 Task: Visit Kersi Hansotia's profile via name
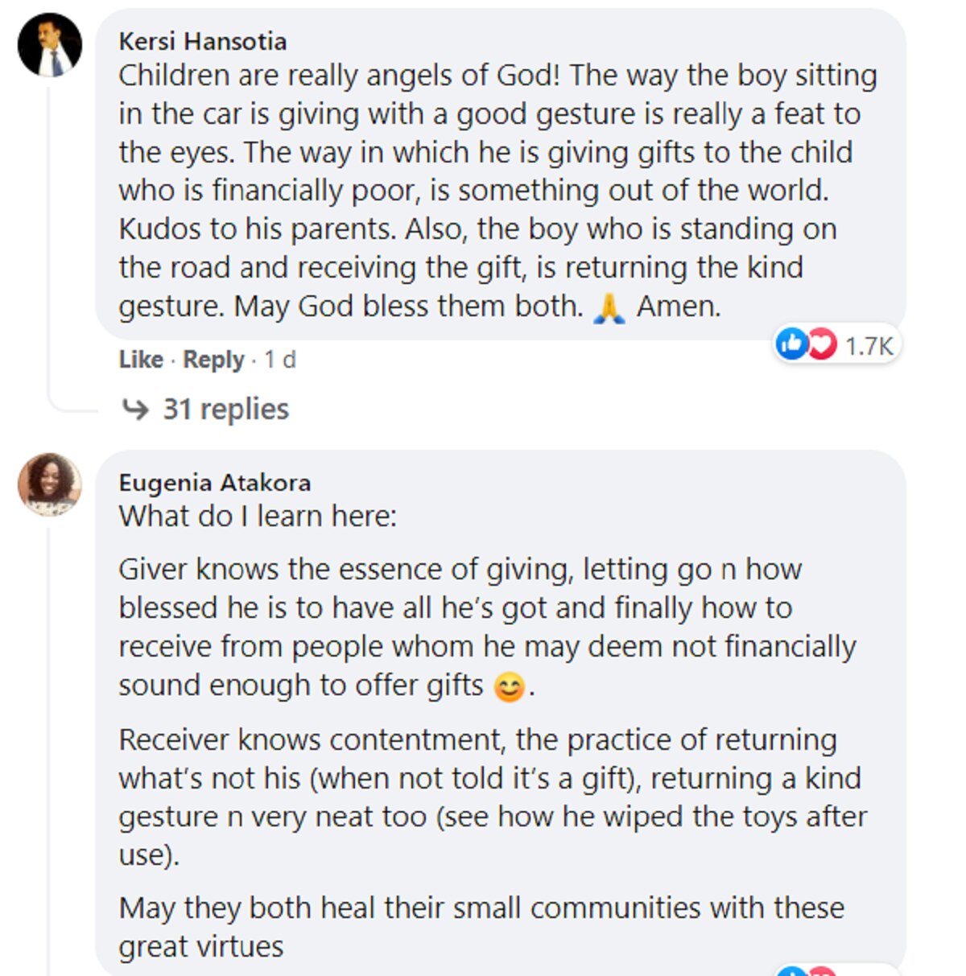tap(202, 41)
